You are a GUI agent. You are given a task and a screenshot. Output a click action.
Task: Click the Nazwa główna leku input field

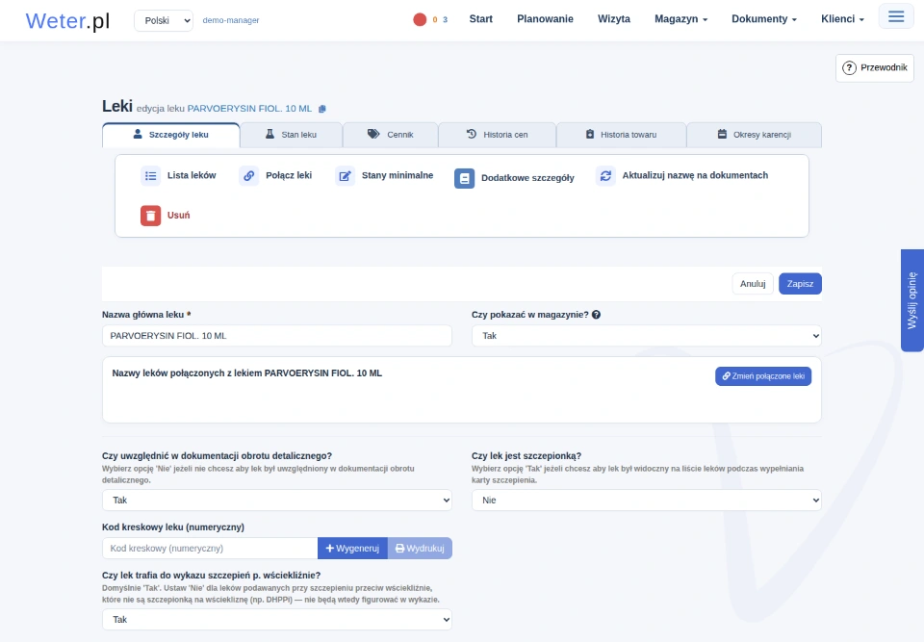277,336
